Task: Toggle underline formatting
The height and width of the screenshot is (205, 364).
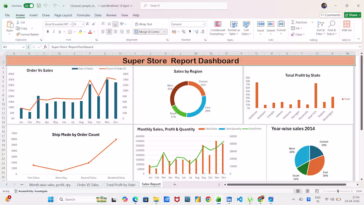Action: 60,31
